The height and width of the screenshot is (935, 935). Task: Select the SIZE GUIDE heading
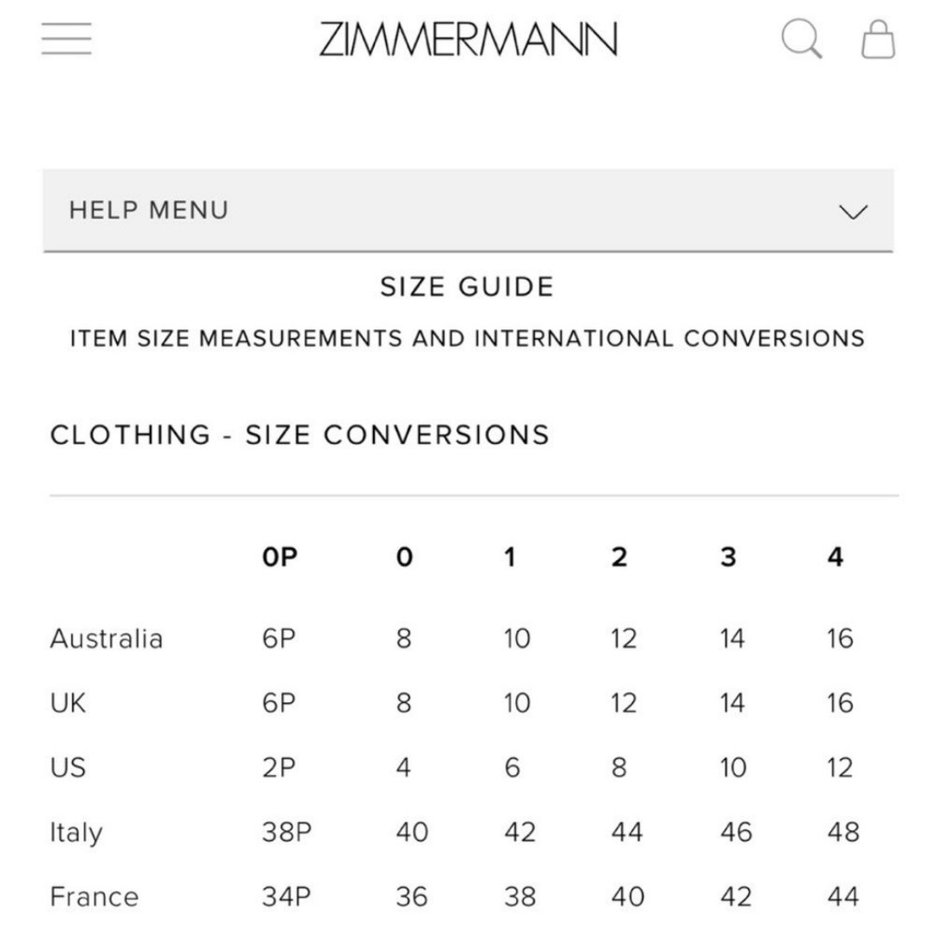[467, 287]
